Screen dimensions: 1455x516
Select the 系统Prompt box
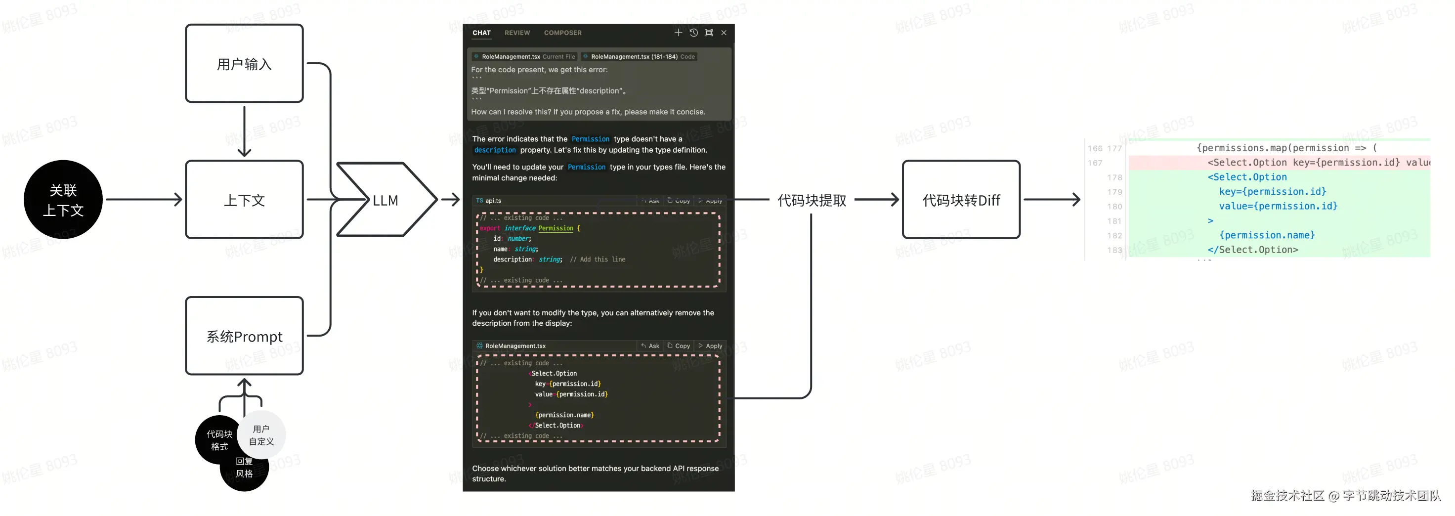pos(244,336)
